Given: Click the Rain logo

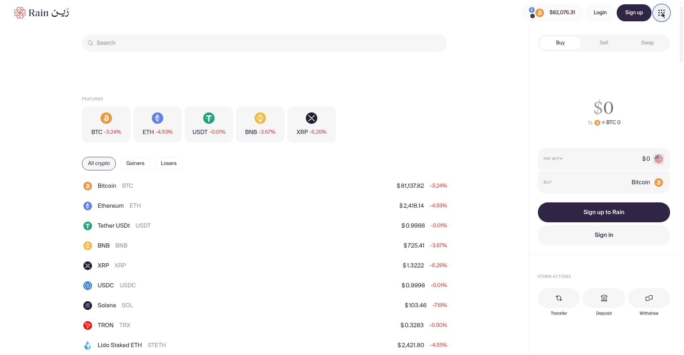Looking at the screenshot, I should (x=41, y=13).
